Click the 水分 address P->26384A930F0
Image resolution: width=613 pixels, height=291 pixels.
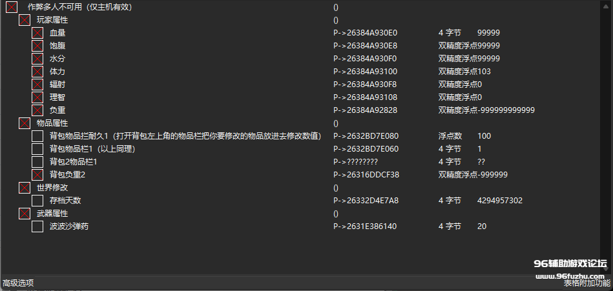tap(365, 59)
